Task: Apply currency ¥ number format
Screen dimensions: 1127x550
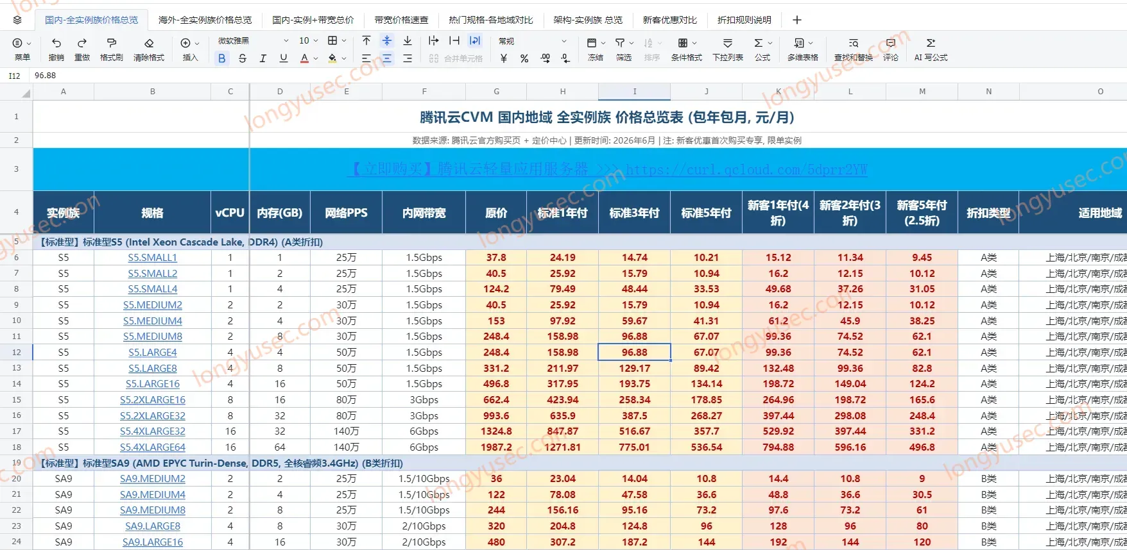Action: (x=504, y=58)
